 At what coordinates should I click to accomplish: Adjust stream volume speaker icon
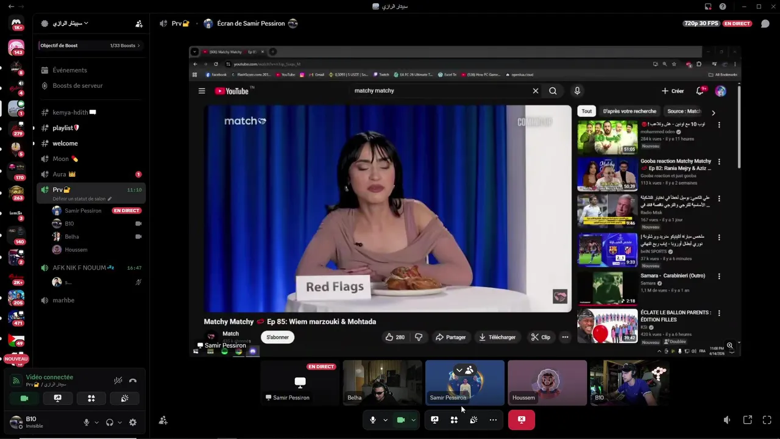(x=727, y=420)
